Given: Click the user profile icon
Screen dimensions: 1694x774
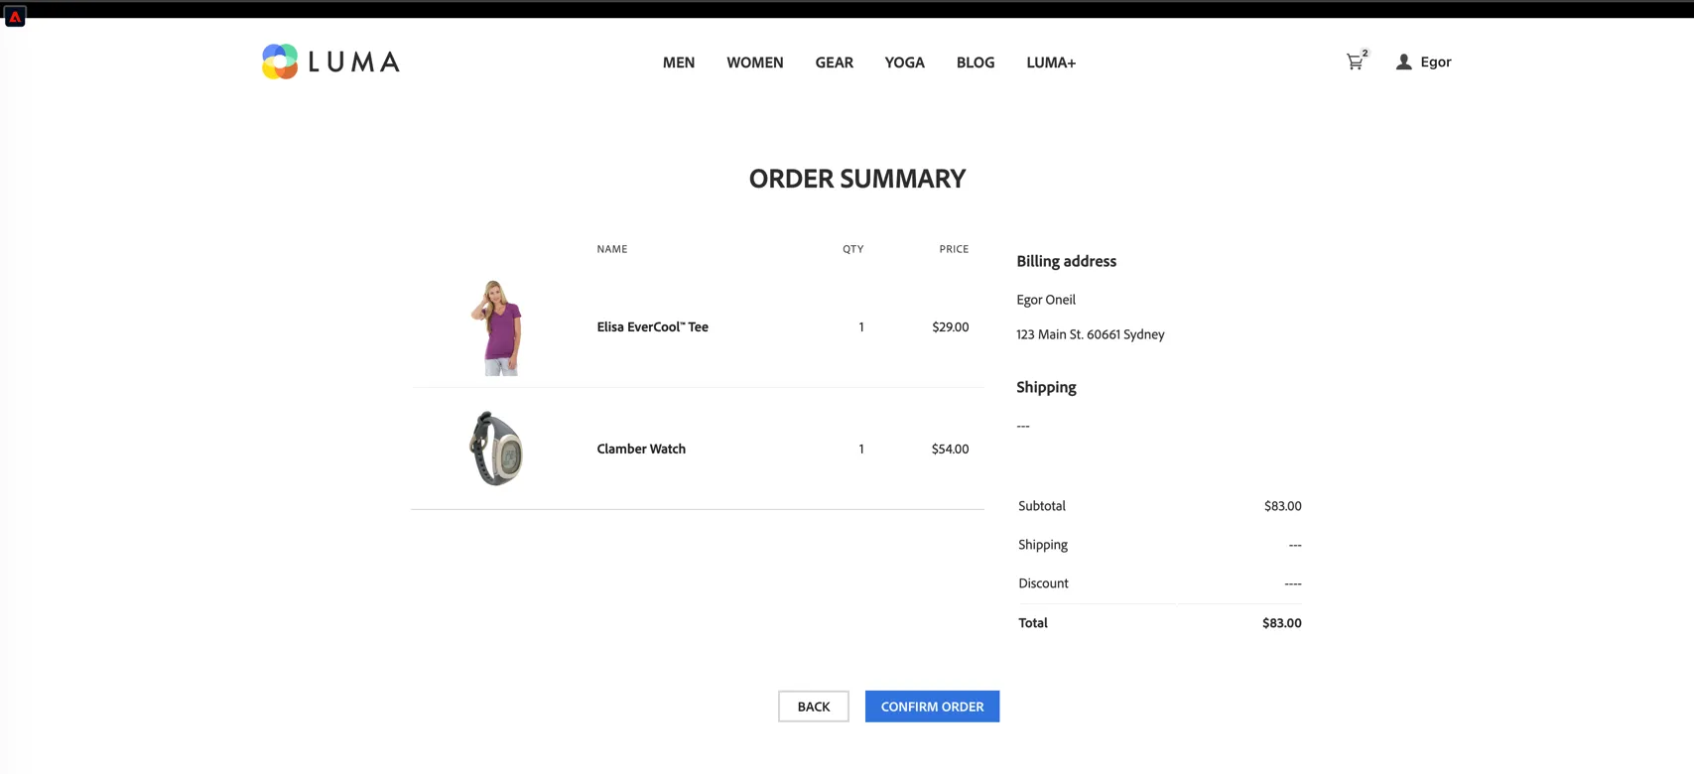Looking at the screenshot, I should [1403, 62].
